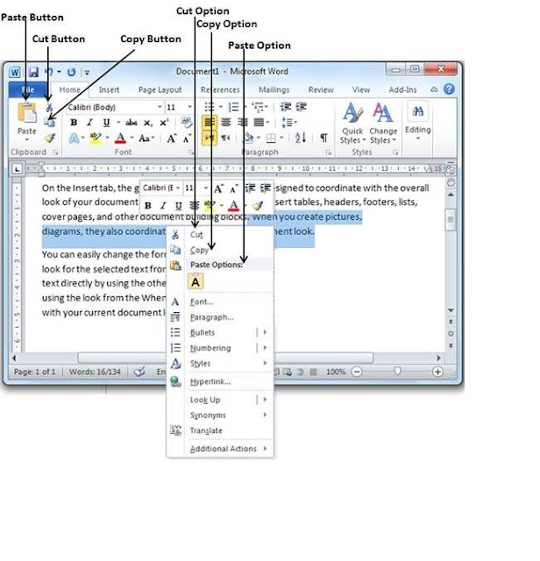
Task: Switch to the View tab
Action: click(361, 89)
